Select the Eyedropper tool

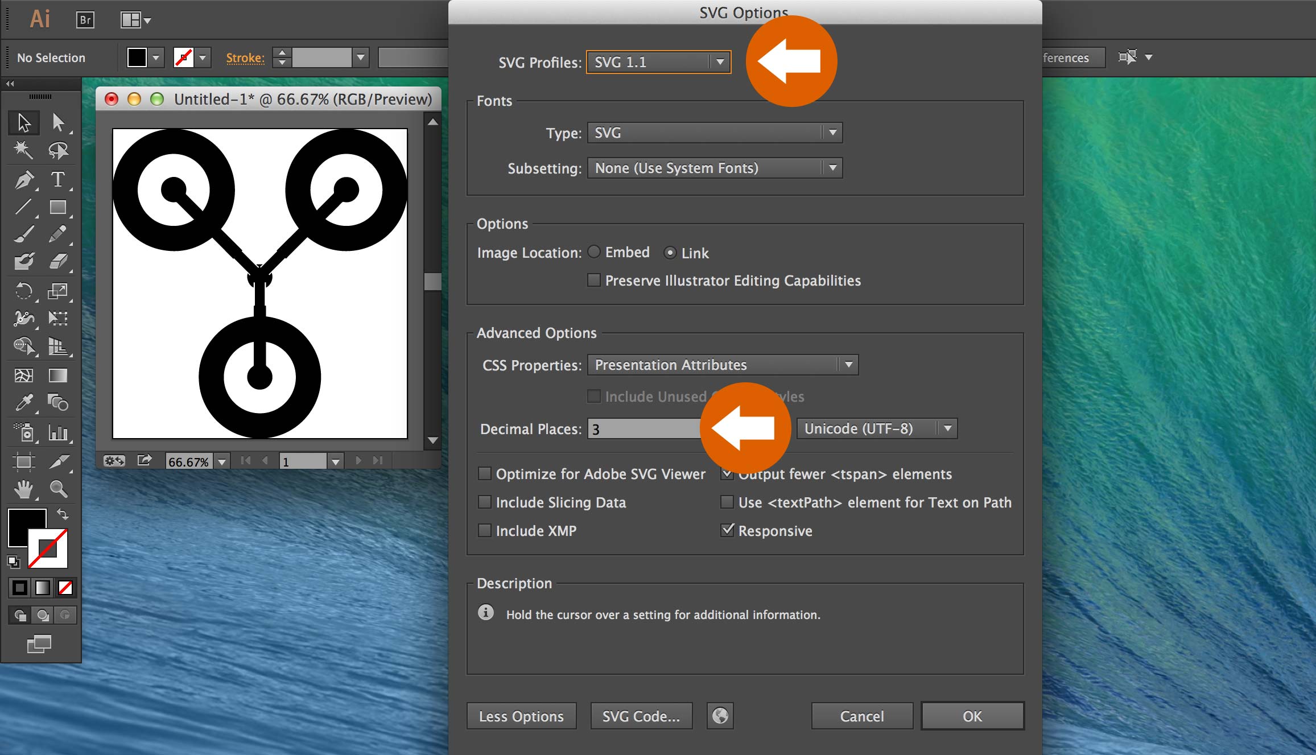point(24,403)
